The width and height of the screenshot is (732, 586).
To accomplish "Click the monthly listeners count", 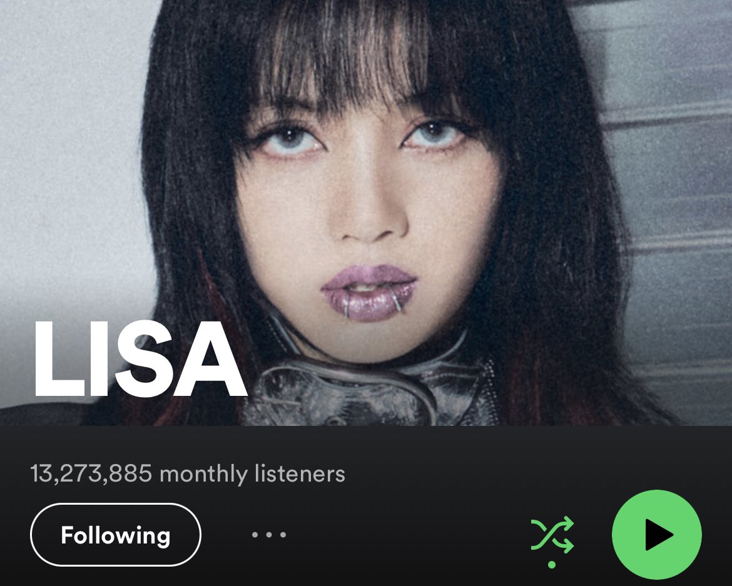I will click(91, 473).
